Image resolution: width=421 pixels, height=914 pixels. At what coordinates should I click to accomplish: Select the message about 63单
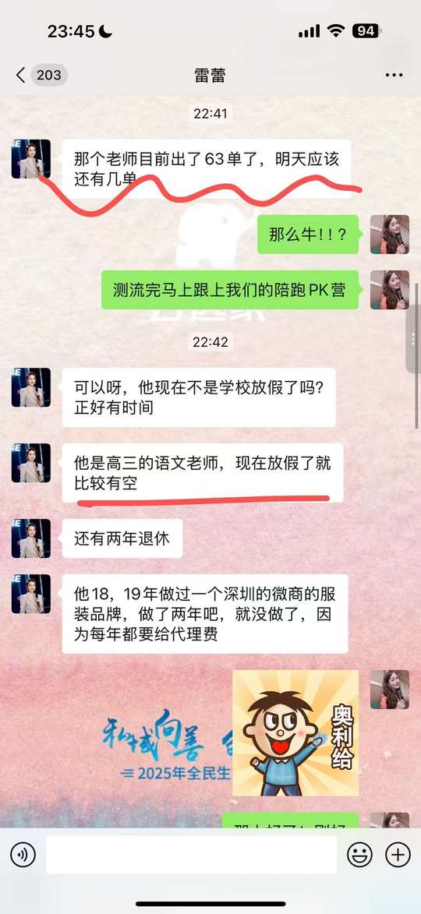click(x=207, y=168)
